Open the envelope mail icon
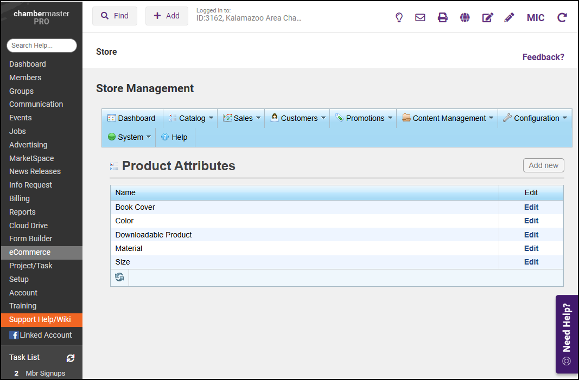The width and height of the screenshot is (579, 380). tap(420, 17)
